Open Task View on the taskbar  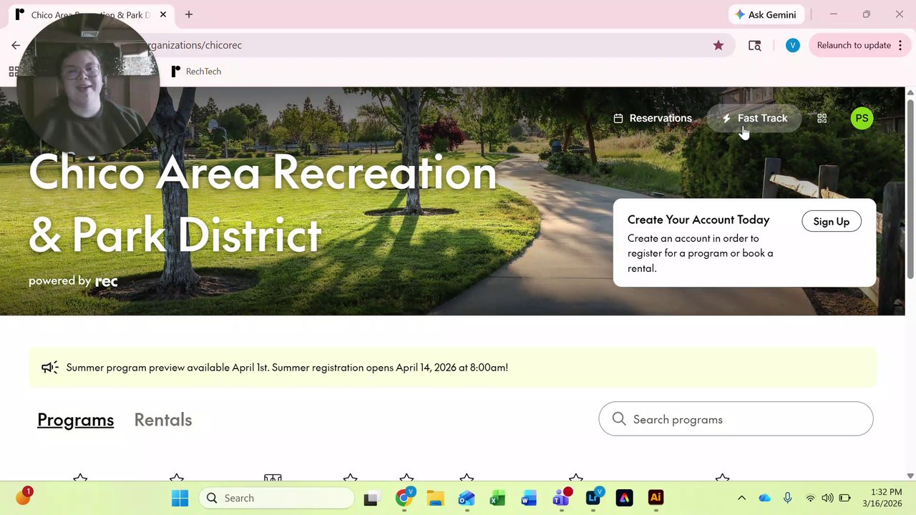371,499
